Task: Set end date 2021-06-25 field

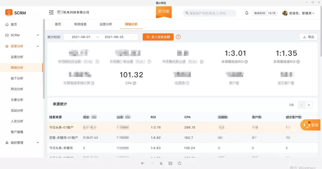Action: tap(114, 37)
